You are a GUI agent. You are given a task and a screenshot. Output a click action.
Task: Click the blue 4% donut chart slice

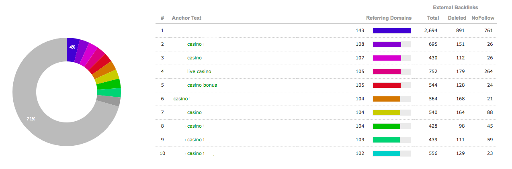click(72, 49)
